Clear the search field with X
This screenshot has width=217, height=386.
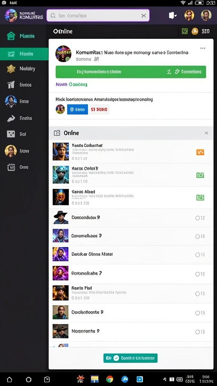pos(144,16)
